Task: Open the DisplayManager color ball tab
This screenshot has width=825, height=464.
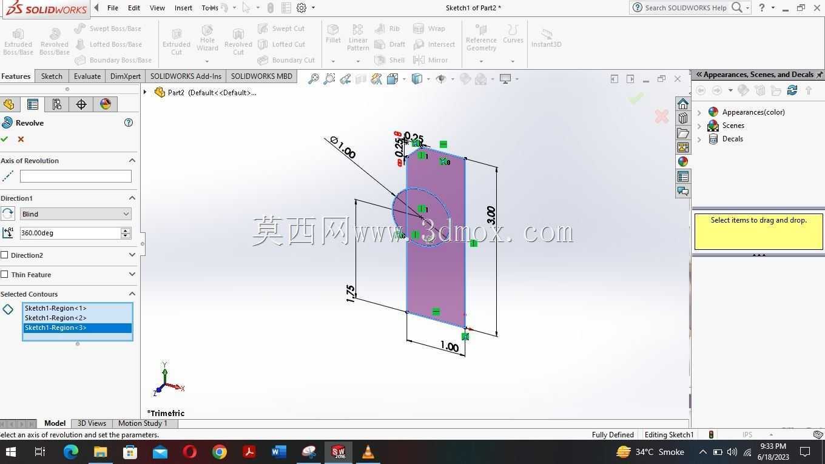Action: pyautogui.click(x=106, y=104)
